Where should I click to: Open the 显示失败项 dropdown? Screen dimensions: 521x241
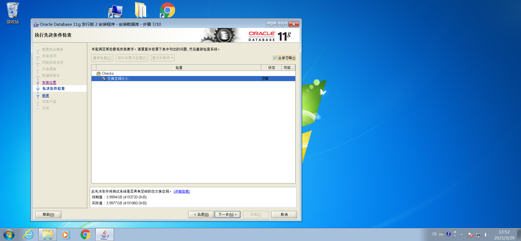pyautogui.click(x=163, y=58)
